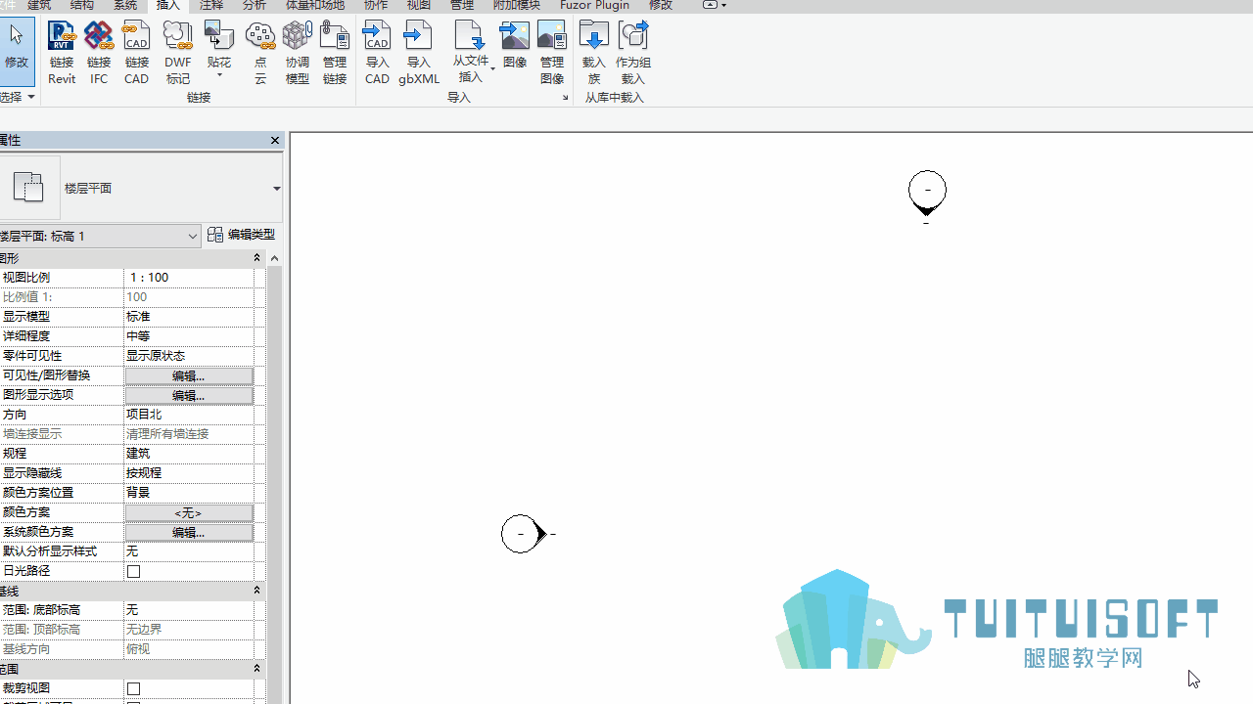Open the Fuzor Plugin tab

594,5
